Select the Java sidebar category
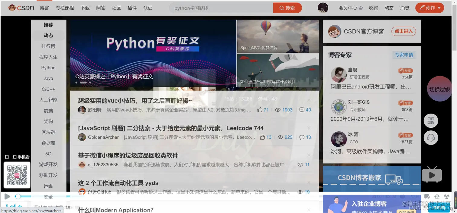The width and height of the screenshot is (457, 213). [x=48, y=78]
